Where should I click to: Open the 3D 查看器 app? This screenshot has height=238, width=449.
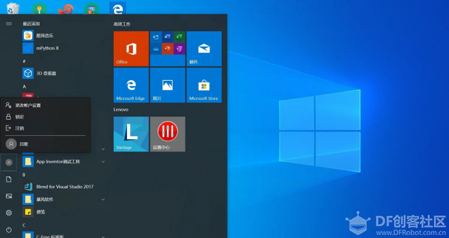pyautogui.click(x=64, y=73)
